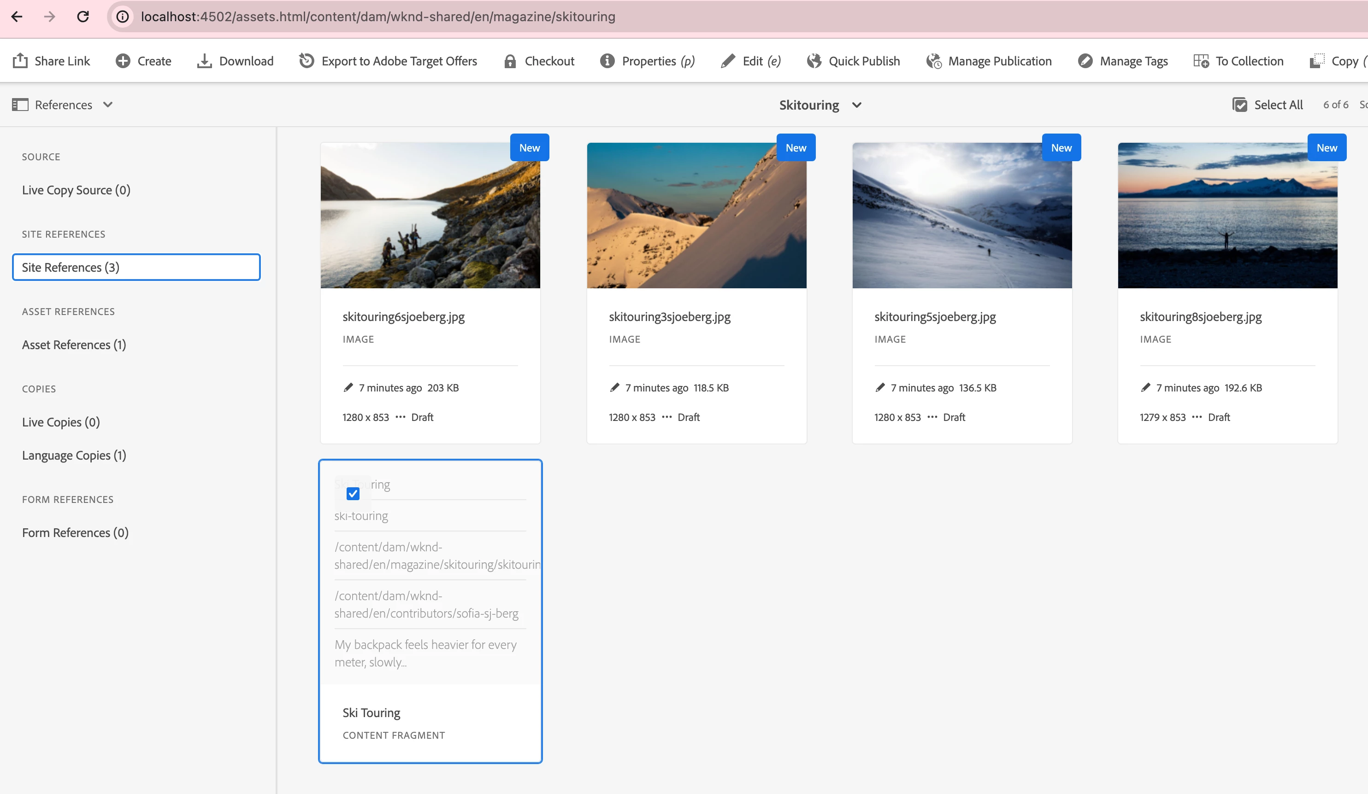Click the To Collection icon
The height and width of the screenshot is (794, 1368).
pos(1201,61)
